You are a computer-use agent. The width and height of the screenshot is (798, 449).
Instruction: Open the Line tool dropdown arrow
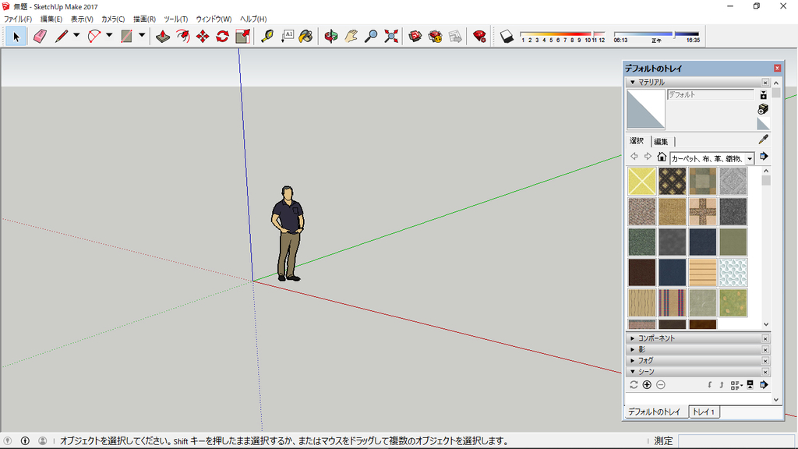[x=76, y=36]
